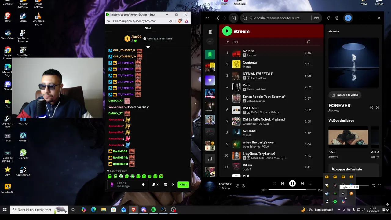The image size is (391, 220).
Task: Open Brave from the Windows taskbar
Action: click(133, 210)
